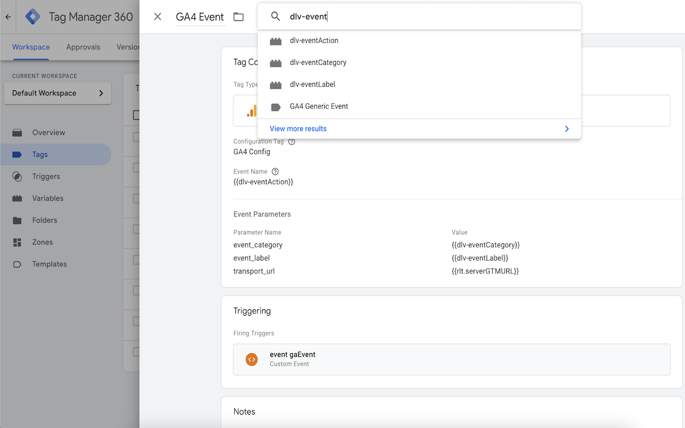Click help icon next to Event Name

[x=275, y=172]
